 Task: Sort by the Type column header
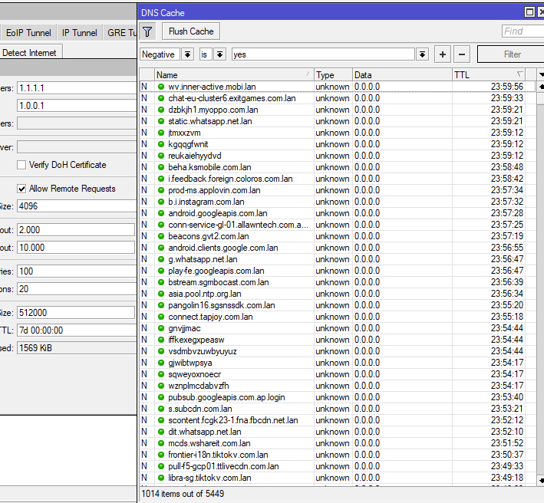[x=333, y=75]
